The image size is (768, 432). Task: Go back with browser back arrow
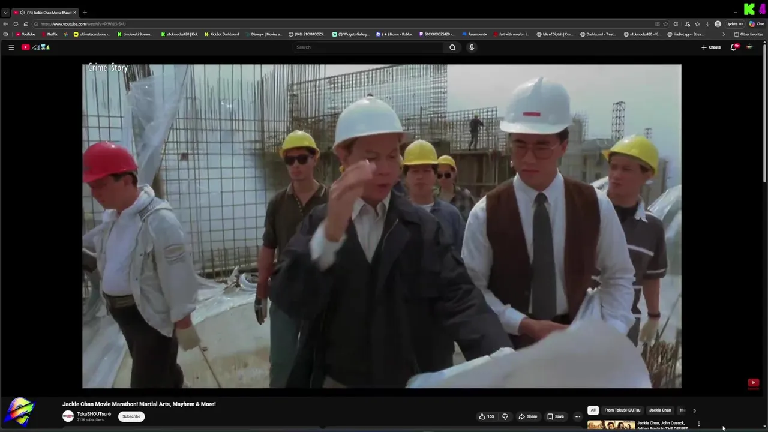tap(5, 24)
